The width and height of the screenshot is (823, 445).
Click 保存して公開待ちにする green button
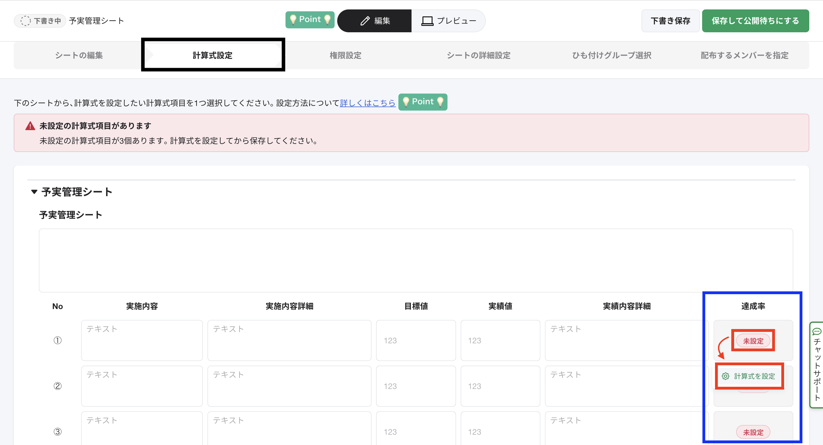tap(755, 21)
